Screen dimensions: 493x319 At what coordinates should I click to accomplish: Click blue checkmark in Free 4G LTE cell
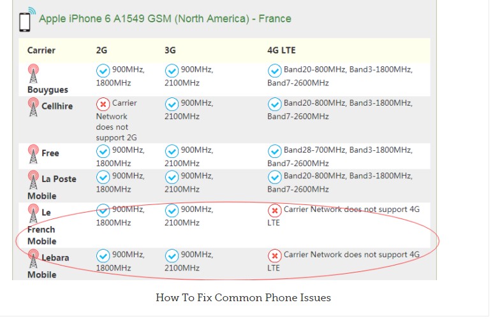[x=274, y=152]
